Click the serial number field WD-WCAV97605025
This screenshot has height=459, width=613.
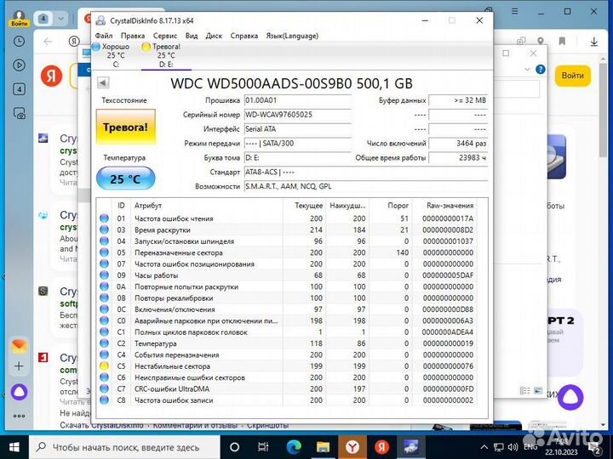pyautogui.click(x=297, y=115)
